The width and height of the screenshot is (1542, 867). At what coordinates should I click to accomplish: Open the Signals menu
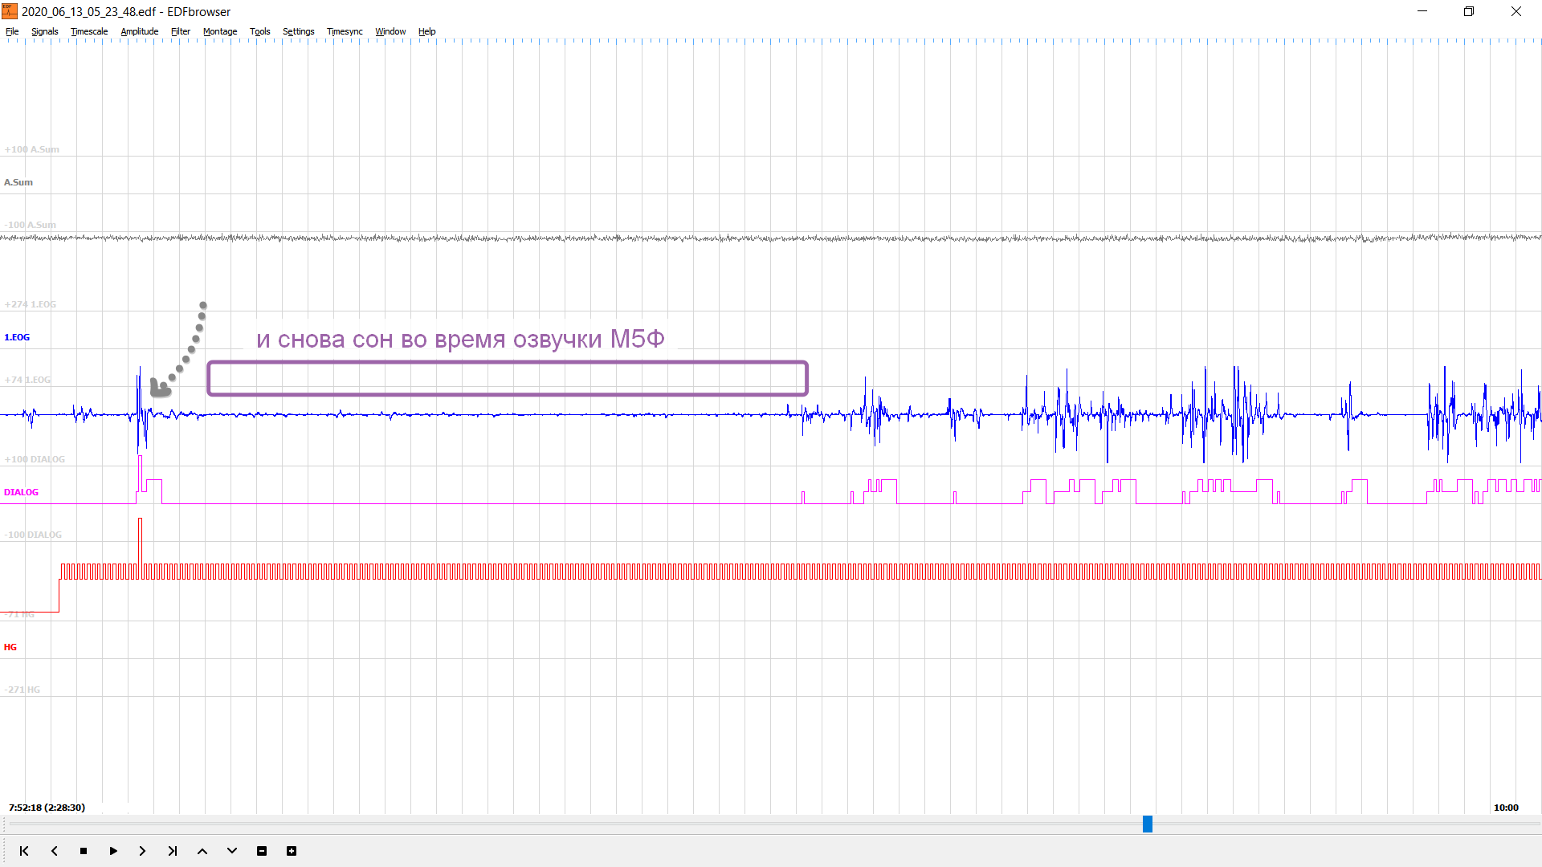pos(45,31)
